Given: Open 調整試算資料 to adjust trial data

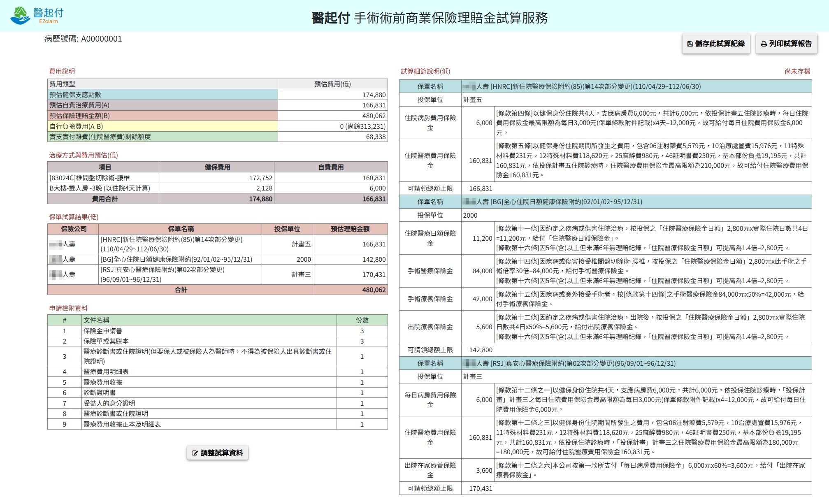Looking at the screenshot, I should (x=217, y=453).
